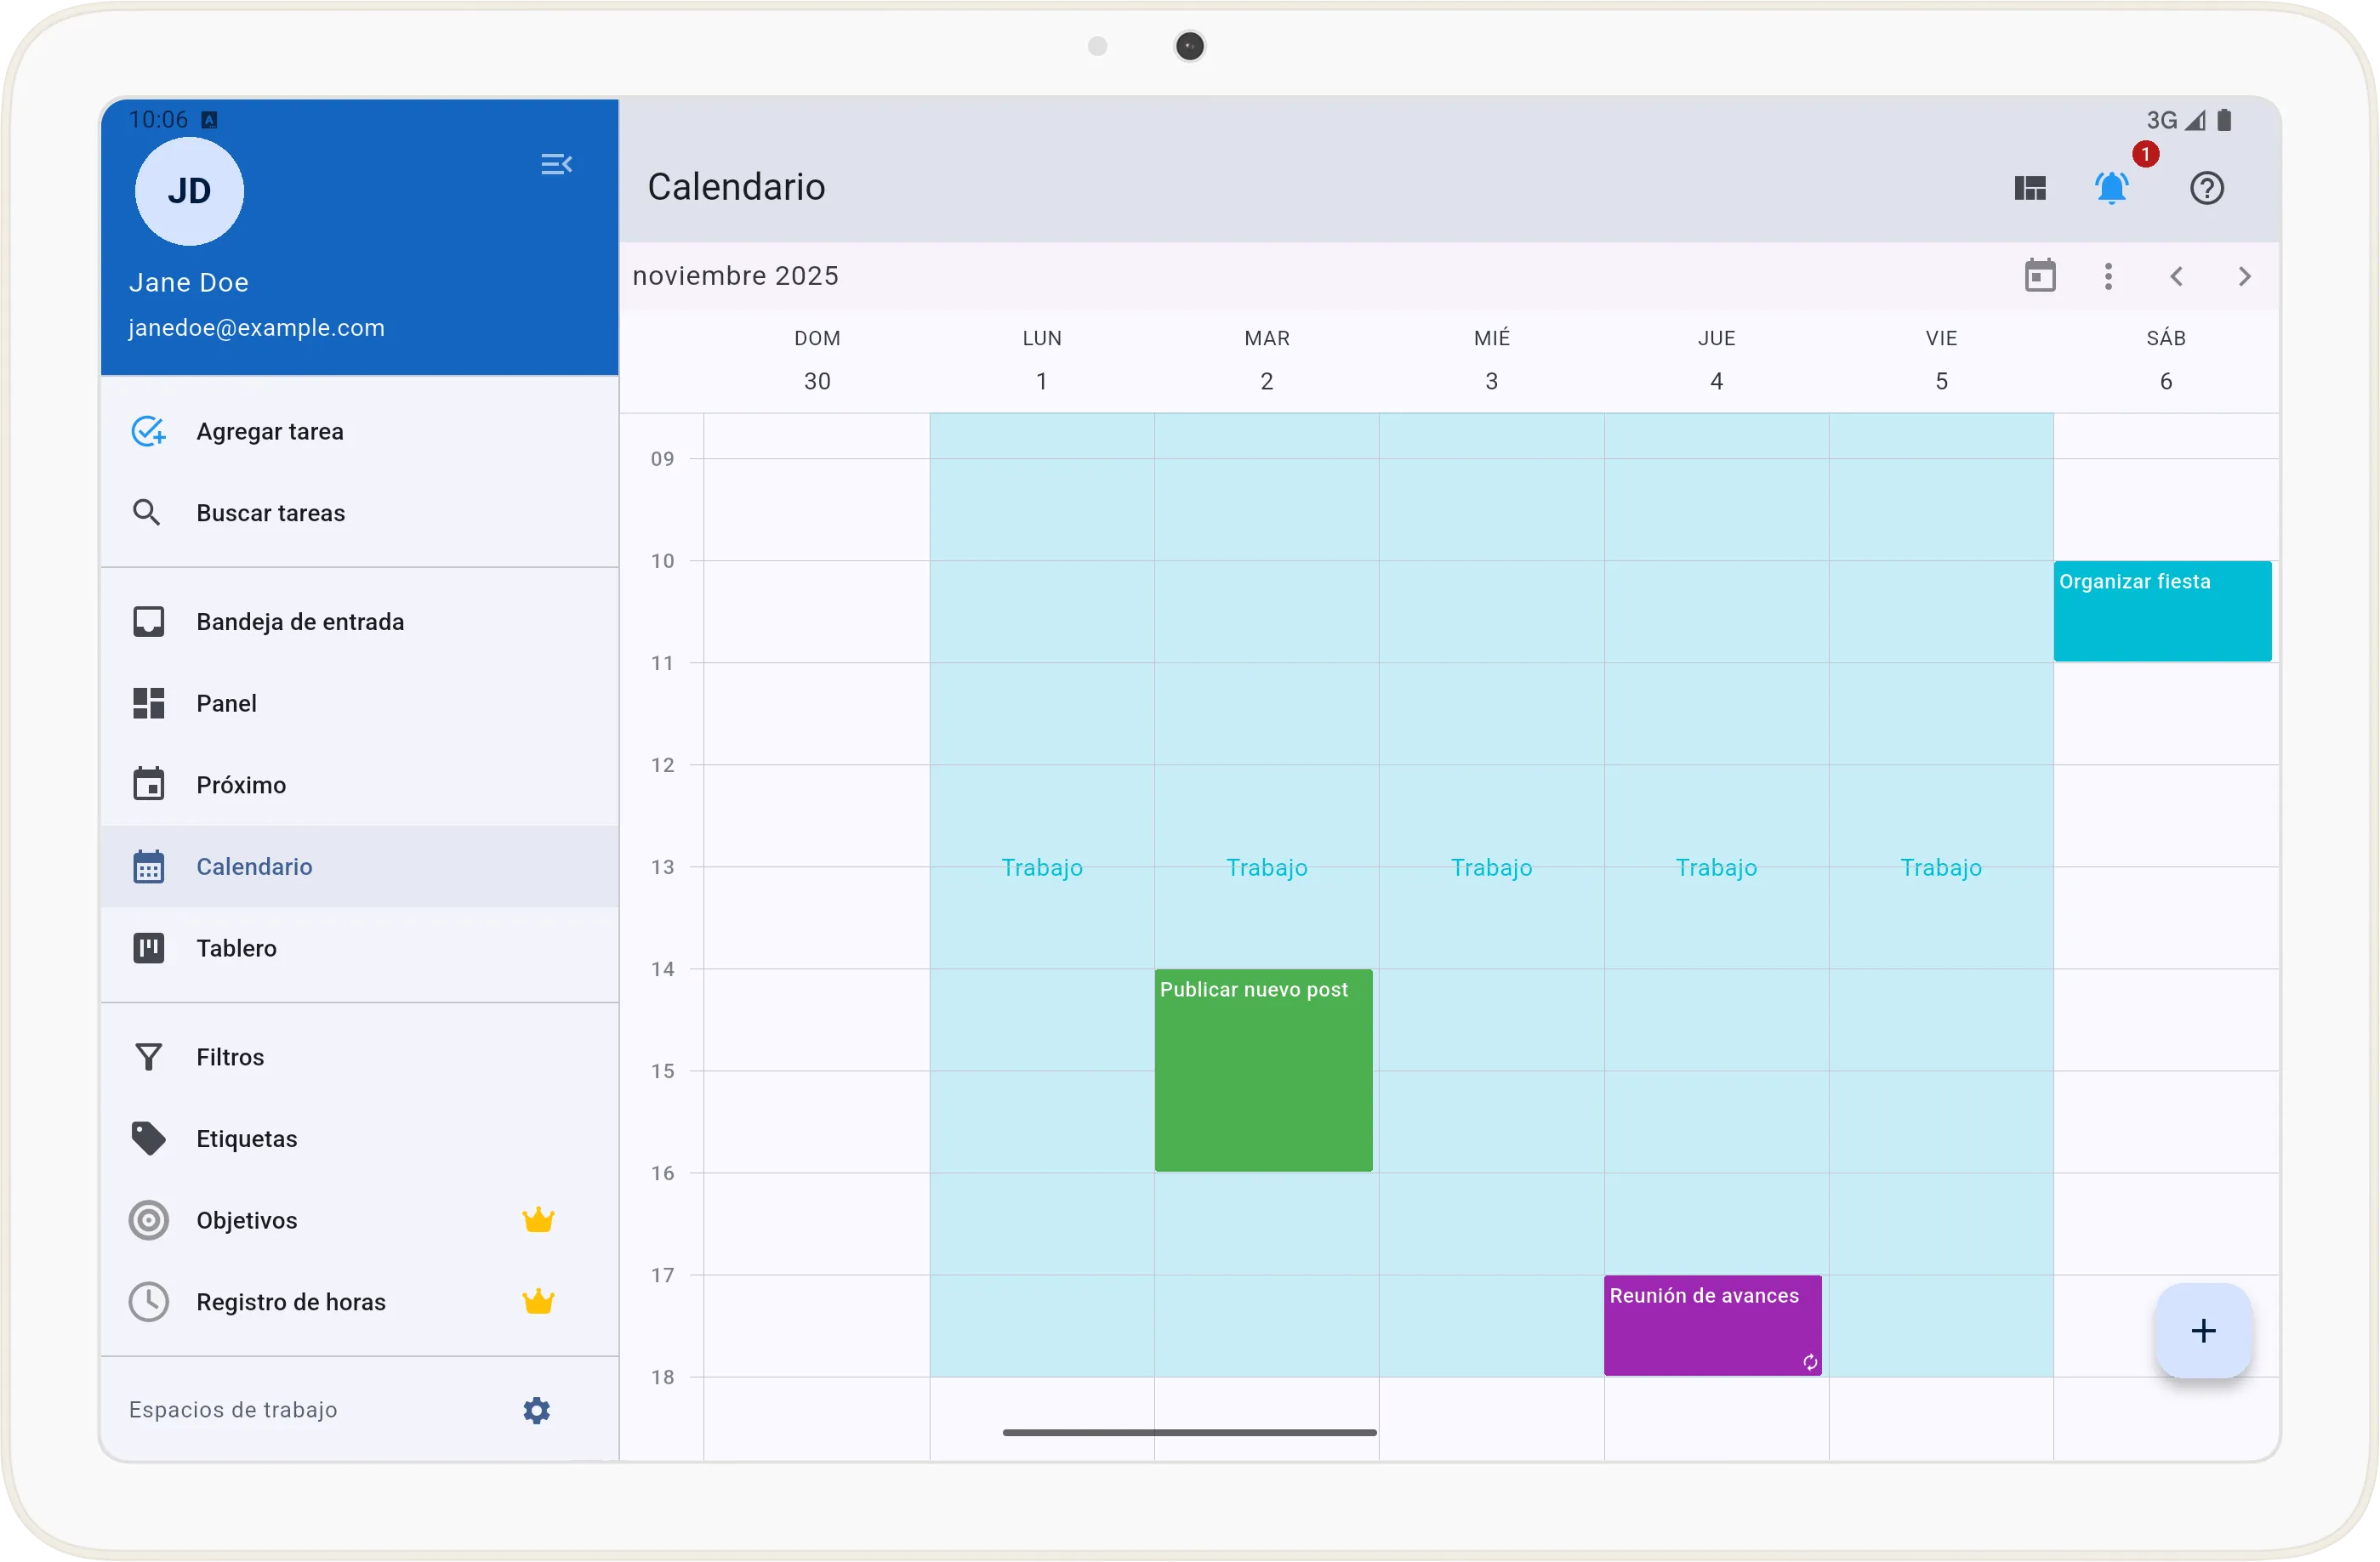Select the Próximo calendar icon
The width and height of the screenshot is (2380, 1562).
148,785
